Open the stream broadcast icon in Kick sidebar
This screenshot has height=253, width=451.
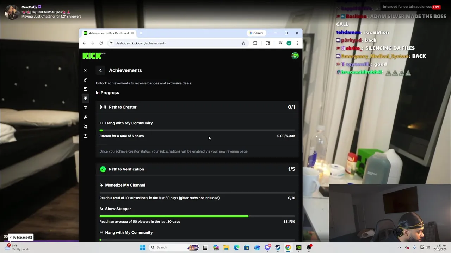tap(85, 70)
